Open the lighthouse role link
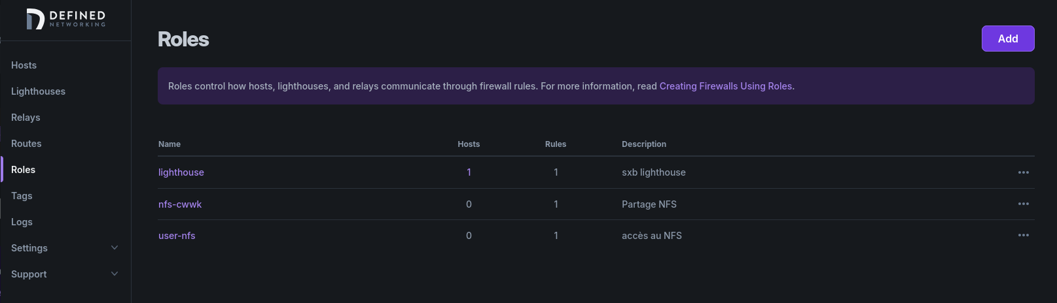Image resolution: width=1057 pixels, height=303 pixels. click(181, 172)
